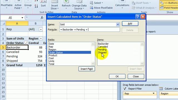This screenshot has width=178, height=100.
Task: Select Total in the Fields list
Action: click(x=70, y=64)
